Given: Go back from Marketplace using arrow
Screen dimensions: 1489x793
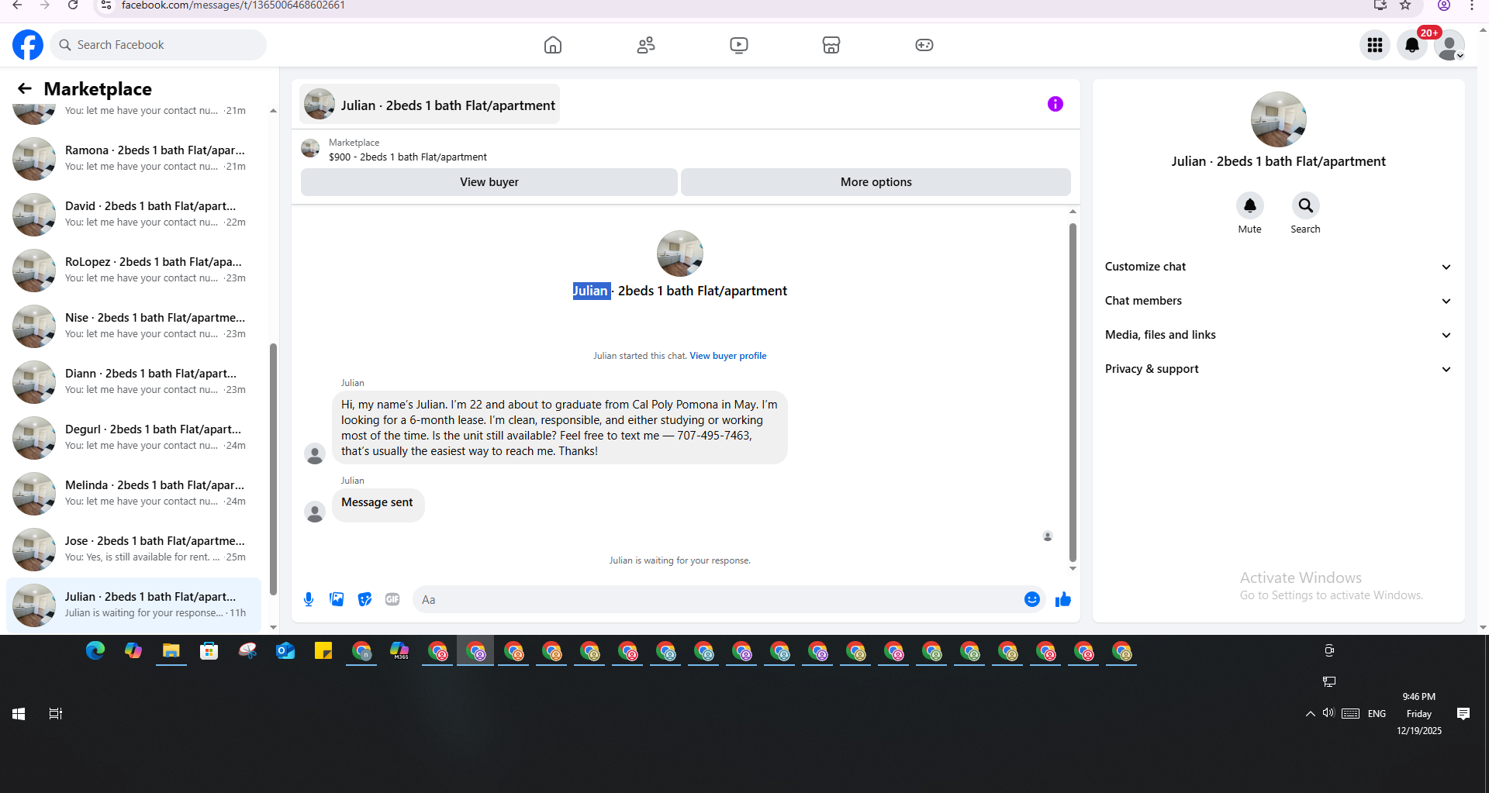Looking at the screenshot, I should (x=25, y=88).
